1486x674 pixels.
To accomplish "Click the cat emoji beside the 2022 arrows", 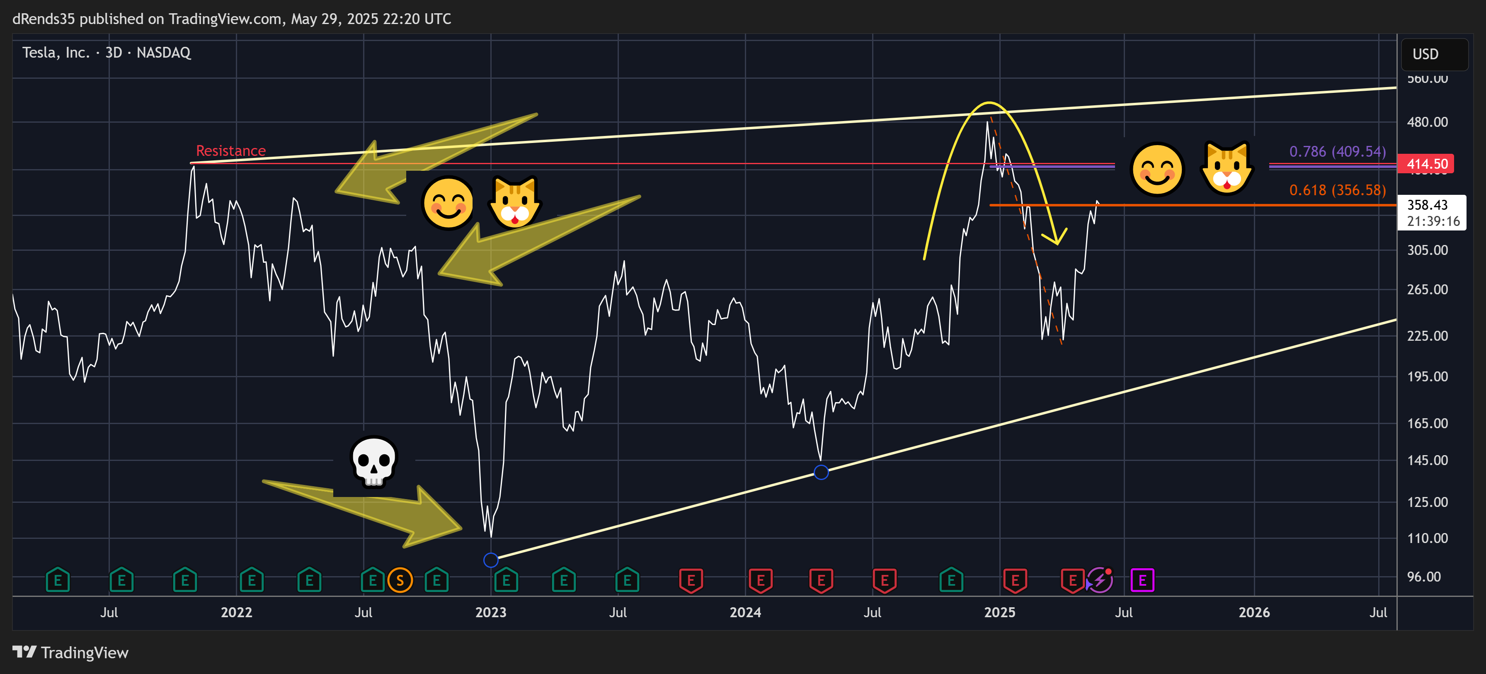I will 514,202.
